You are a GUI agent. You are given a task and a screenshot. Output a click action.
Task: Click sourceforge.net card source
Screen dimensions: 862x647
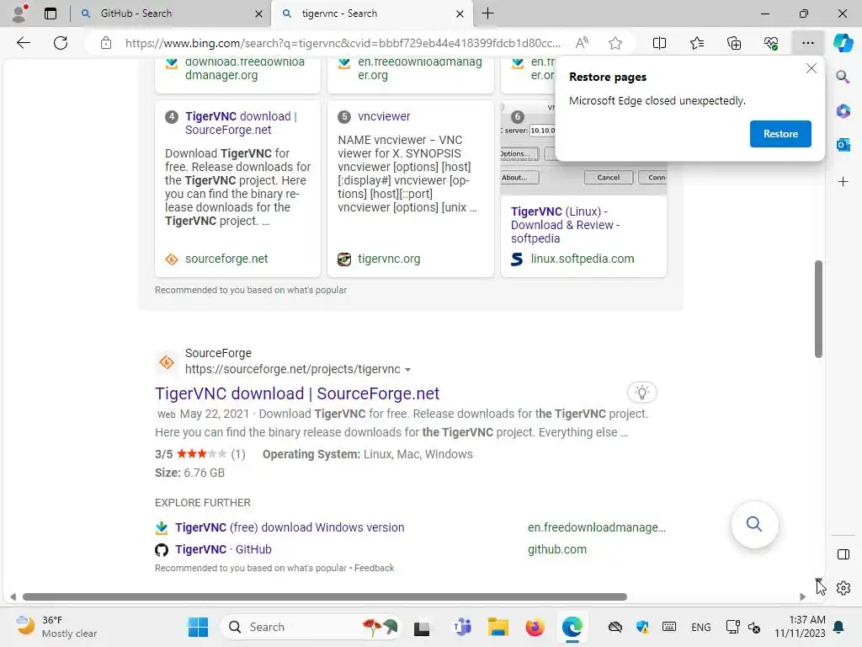point(226,259)
